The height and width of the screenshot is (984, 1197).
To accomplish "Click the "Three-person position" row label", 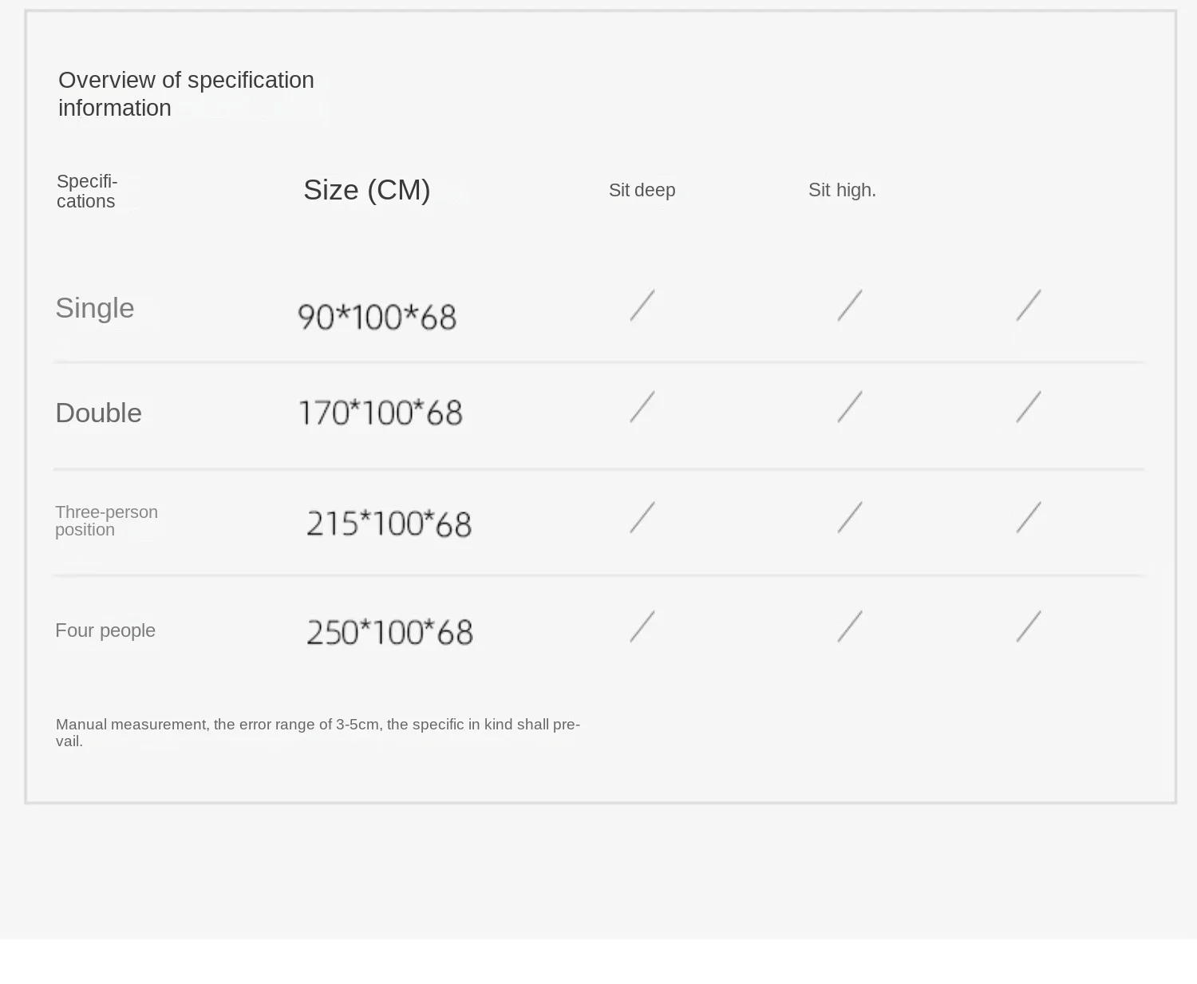I will [106, 520].
